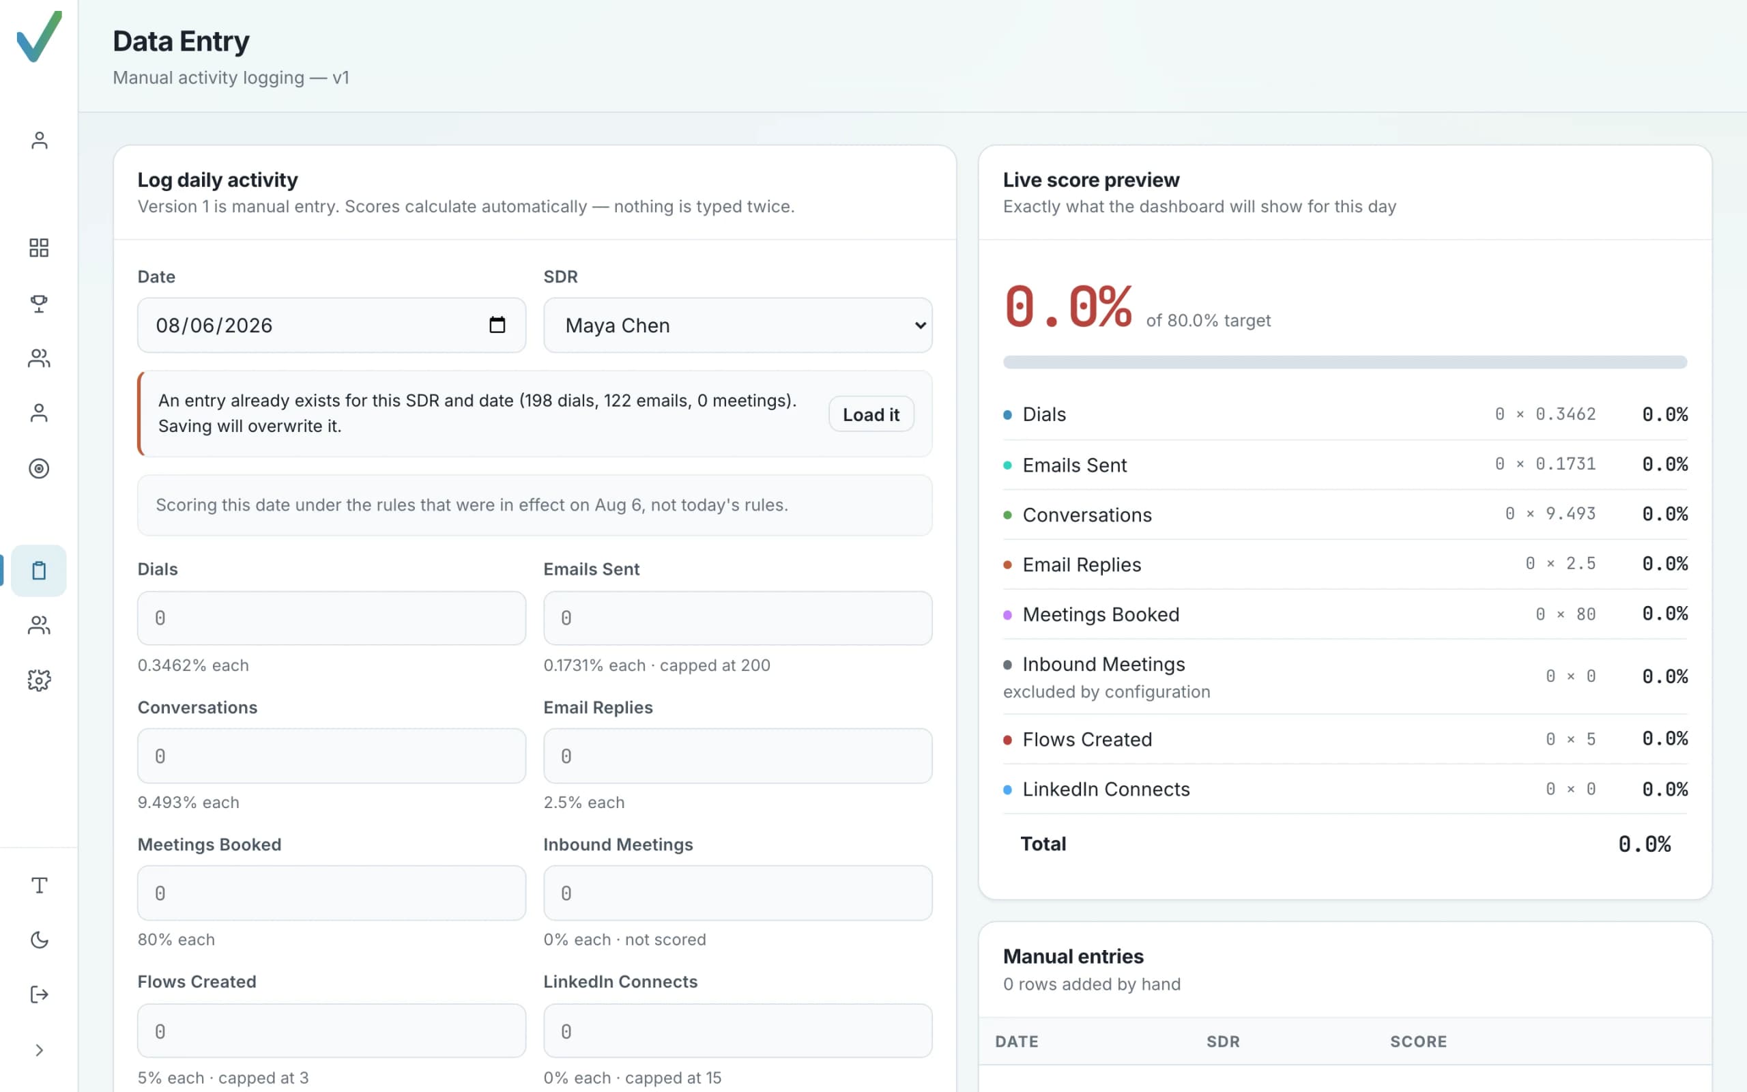
Task: Click the 'Manual entries' card title
Action: [1073, 956]
